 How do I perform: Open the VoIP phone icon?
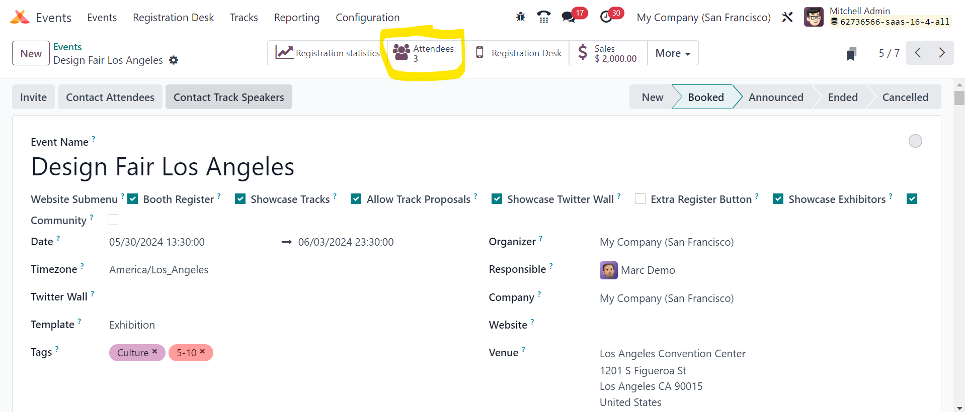click(543, 17)
